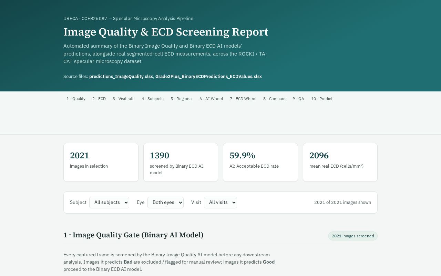The image size is (441, 276).
Task: Expand the Subject 'All subjects' dropdown
Action: [x=109, y=203]
